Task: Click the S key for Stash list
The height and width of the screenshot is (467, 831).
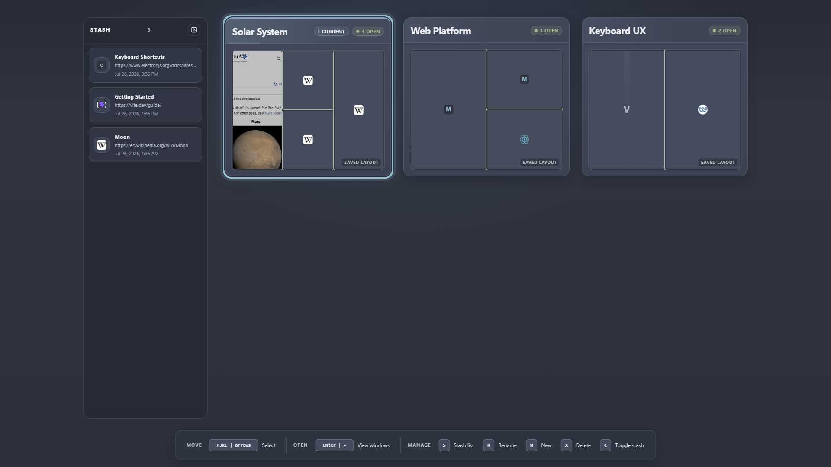Action: [x=444, y=445]
